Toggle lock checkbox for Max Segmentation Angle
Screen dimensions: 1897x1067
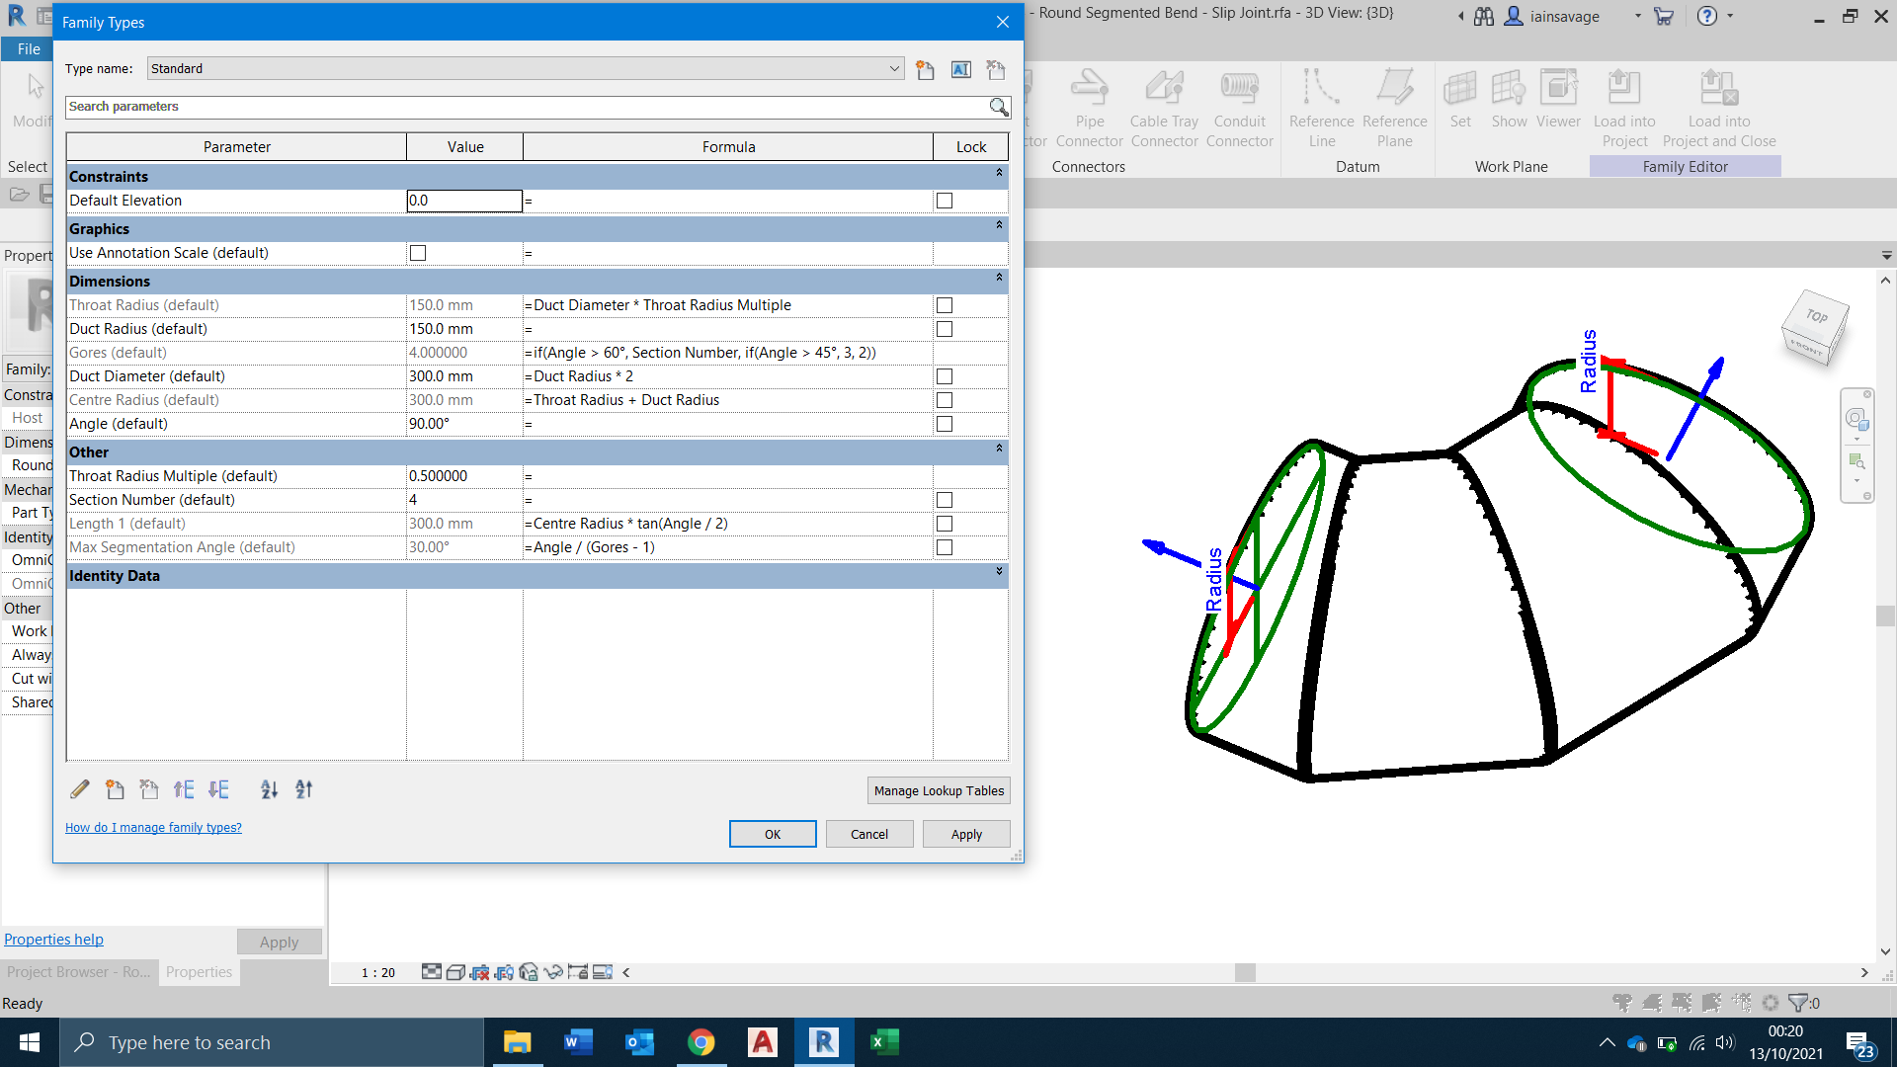945,547
